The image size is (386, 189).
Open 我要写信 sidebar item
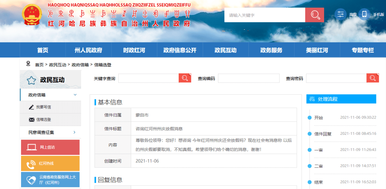pos(50,107)
